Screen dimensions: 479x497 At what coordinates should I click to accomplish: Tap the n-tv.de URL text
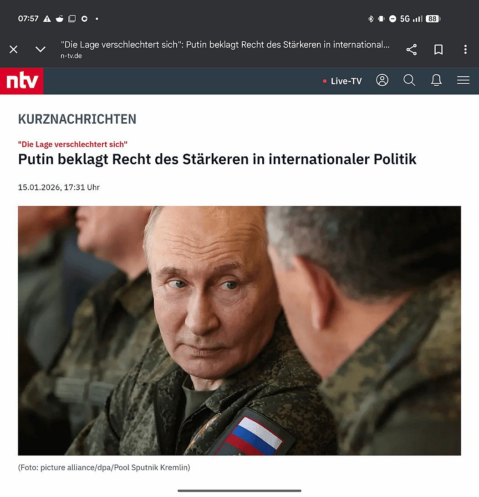tap(71, 56)
